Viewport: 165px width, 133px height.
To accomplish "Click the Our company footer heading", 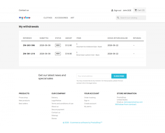I will [59, 93].
